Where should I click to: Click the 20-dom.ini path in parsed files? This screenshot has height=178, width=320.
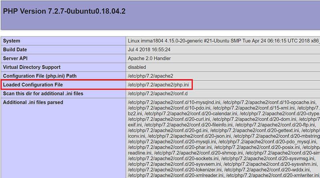coord(254,119)
